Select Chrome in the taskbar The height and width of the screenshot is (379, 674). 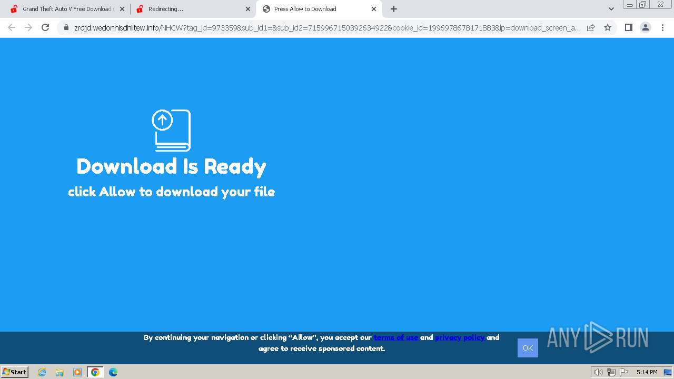(x=95, y=372)
